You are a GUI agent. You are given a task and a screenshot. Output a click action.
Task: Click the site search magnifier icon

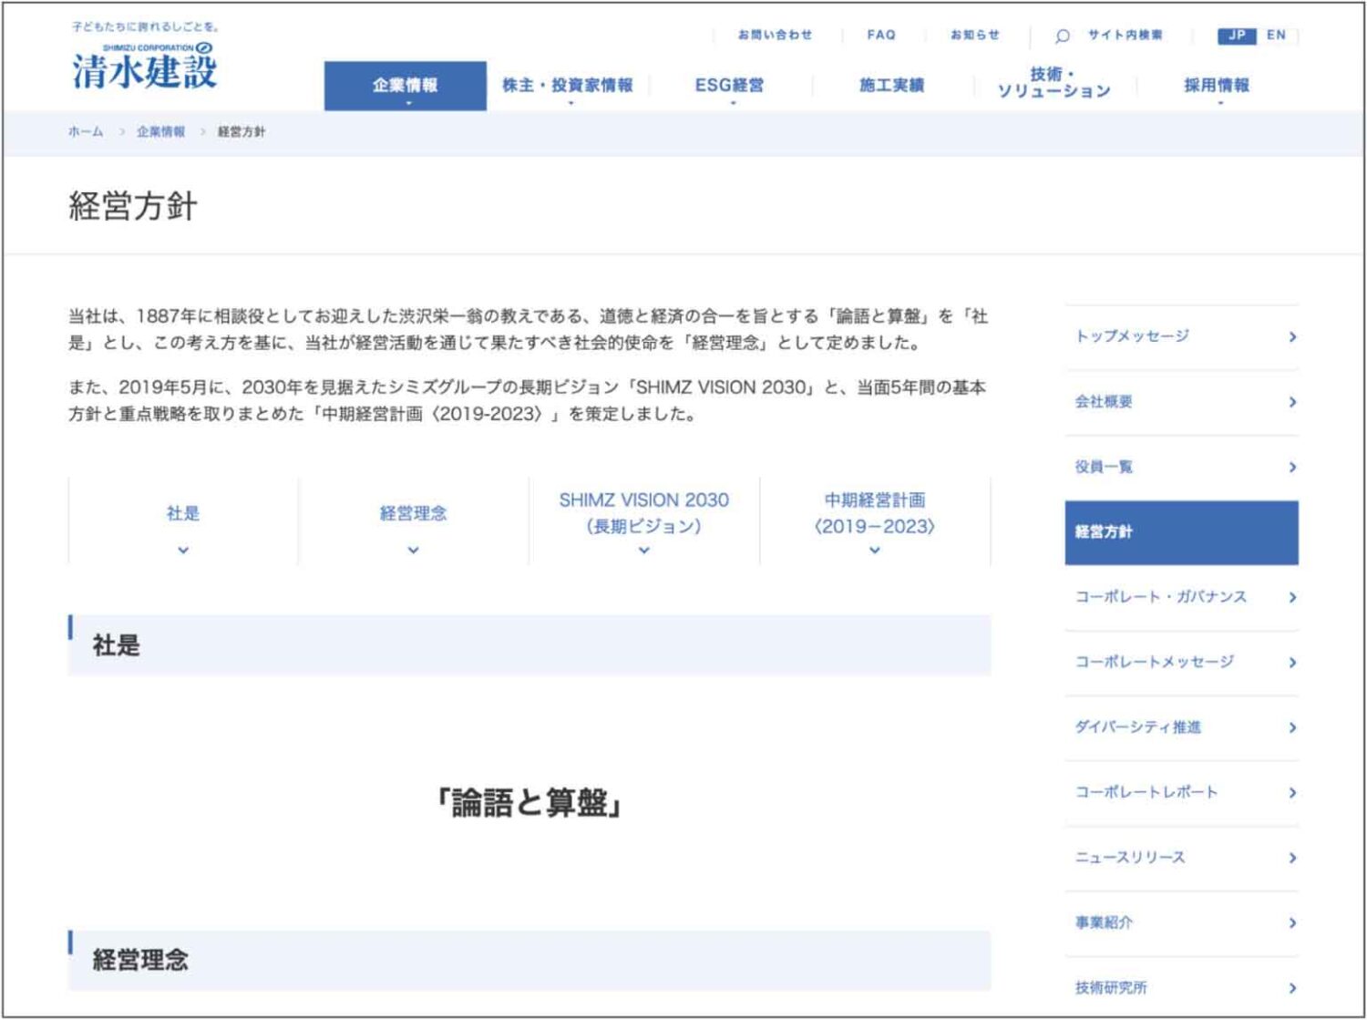click(1063, 36)
